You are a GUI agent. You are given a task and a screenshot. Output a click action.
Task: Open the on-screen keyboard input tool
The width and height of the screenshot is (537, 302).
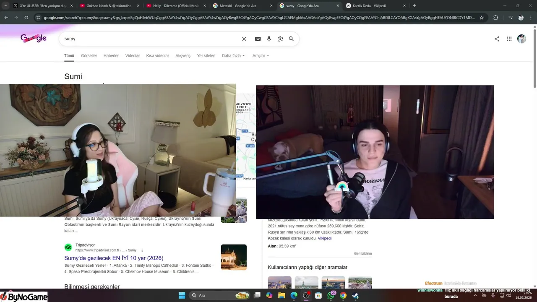coord(258,39)
